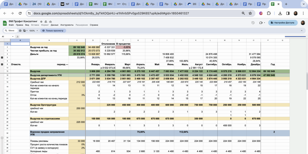Collapse the row group at row 33
This screenshot has height=154, width=308.
click(x=3, y=137)
